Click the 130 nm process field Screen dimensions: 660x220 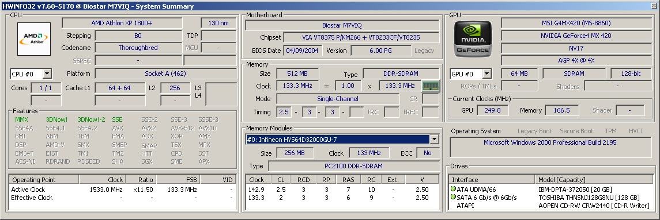coord(218,23)
